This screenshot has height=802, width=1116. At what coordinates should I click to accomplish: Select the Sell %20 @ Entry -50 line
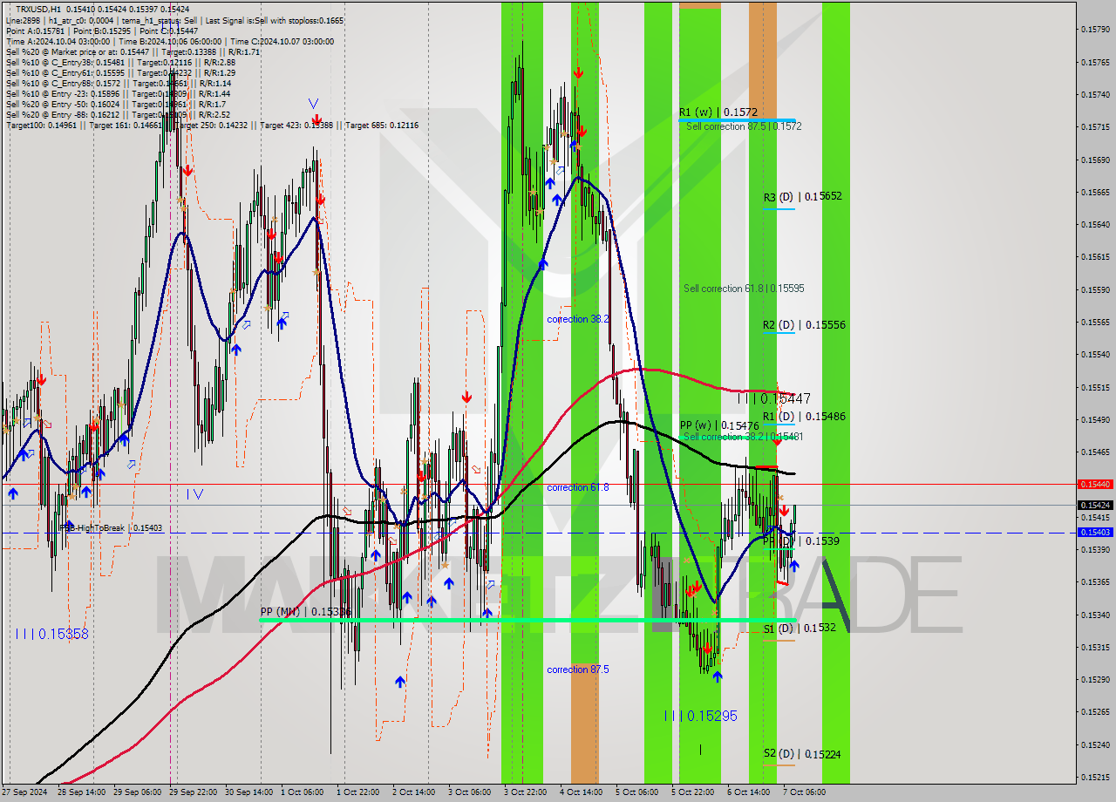115,105
